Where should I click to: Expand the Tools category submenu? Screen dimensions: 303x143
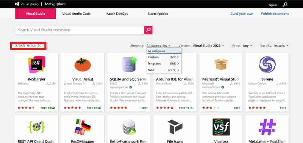[164, 70]
